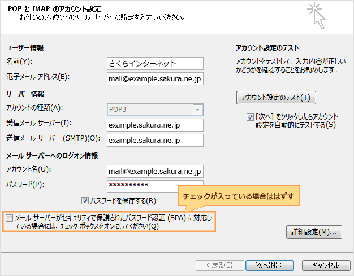Uncheck パスワードを保存する checkbox
Screen dimensions: 354x276
(85, 200)
